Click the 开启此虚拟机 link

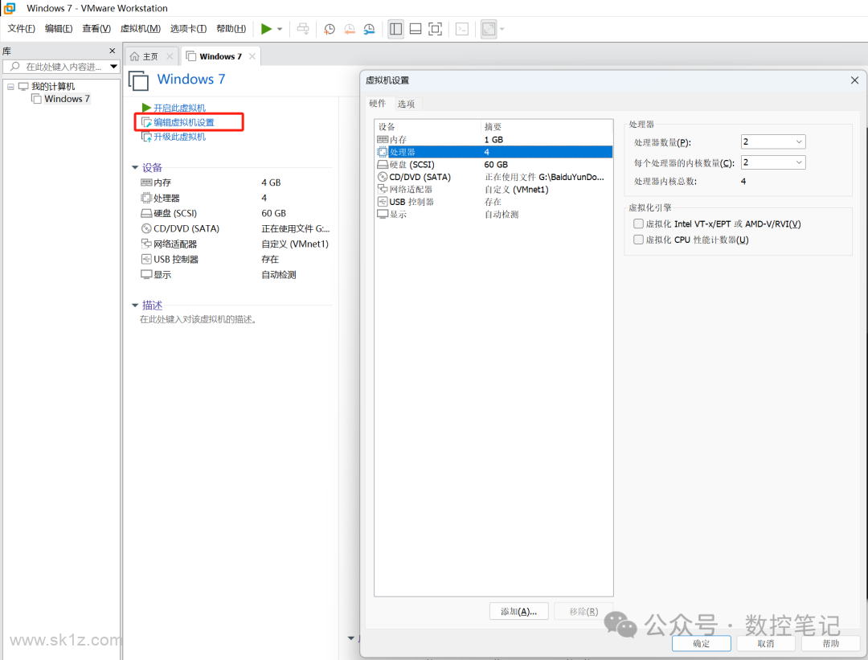point(179,108)
